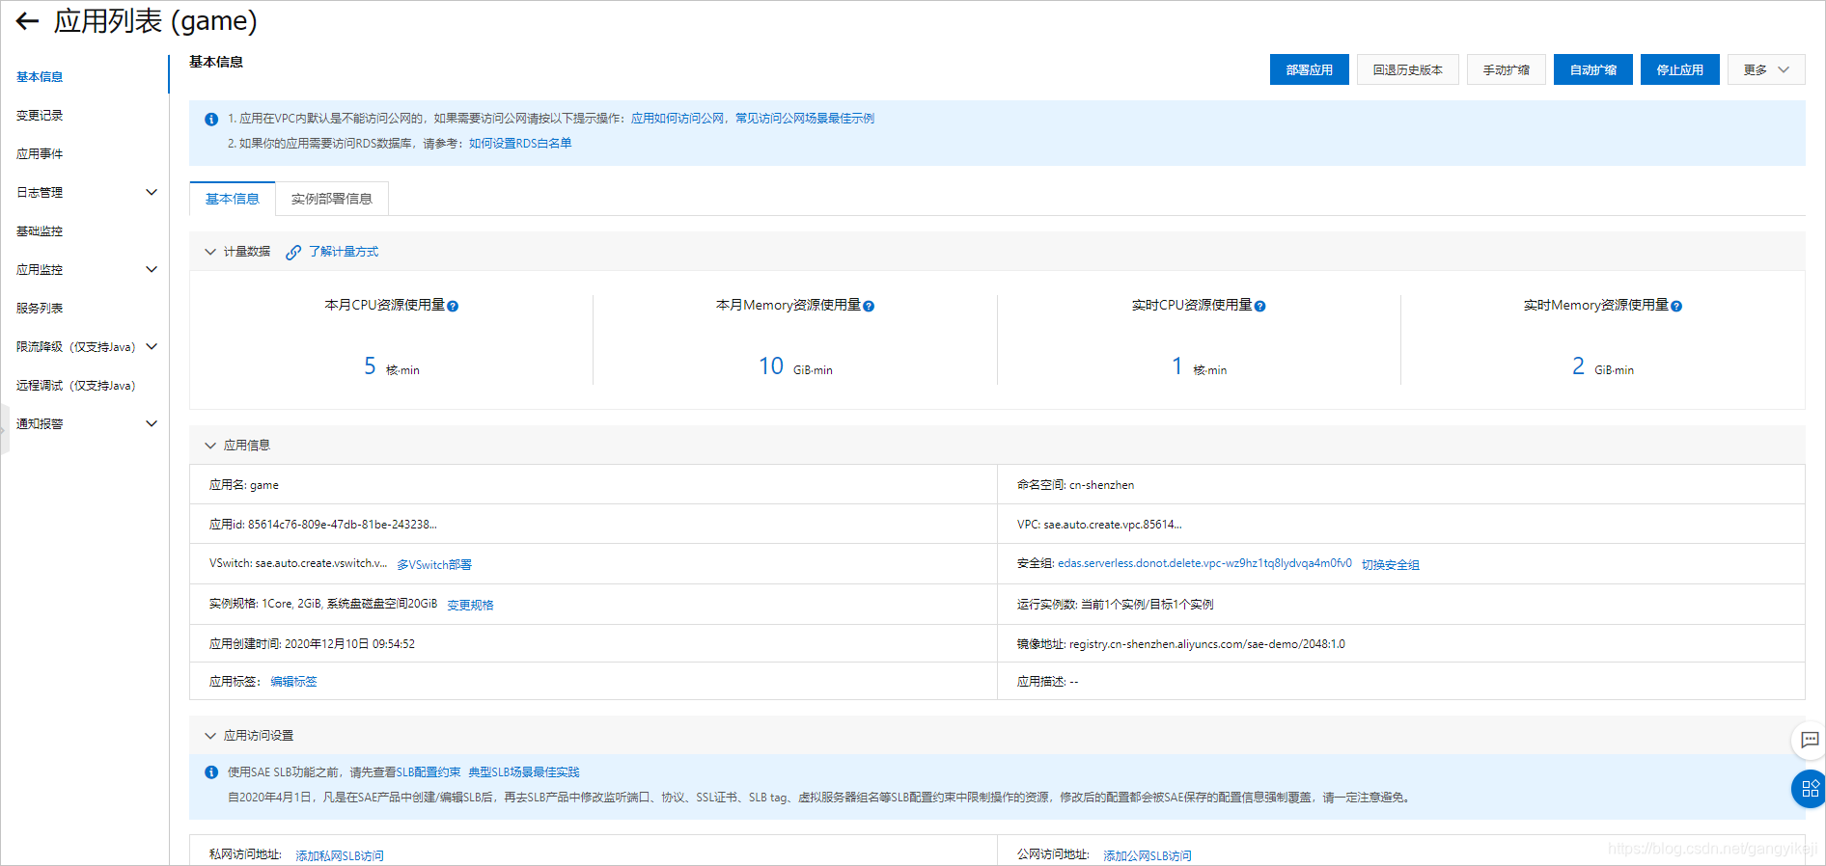Click help icon beside 本月Memory资源使用量
This screenshot has width=1826, height=866.
pos(869,306)
